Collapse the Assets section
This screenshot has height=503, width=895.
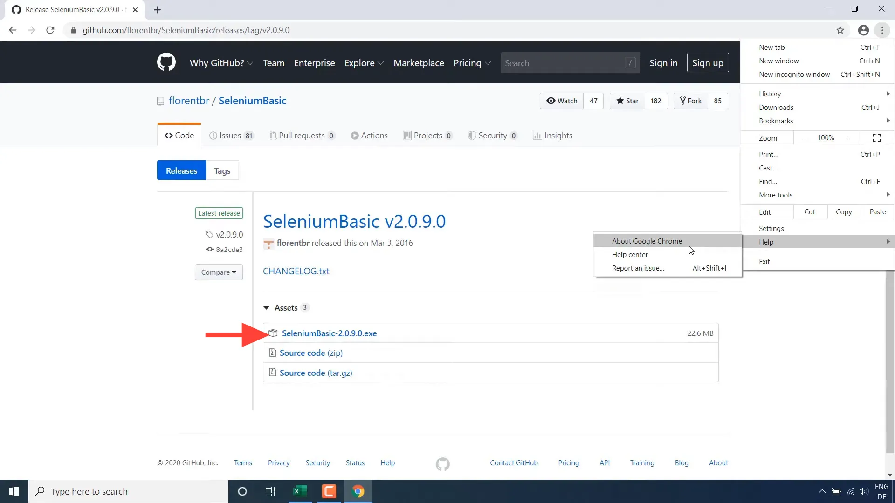(x=266, y=307)
